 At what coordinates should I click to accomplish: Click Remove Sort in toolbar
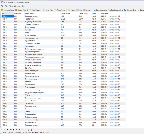tap(130, 10)
